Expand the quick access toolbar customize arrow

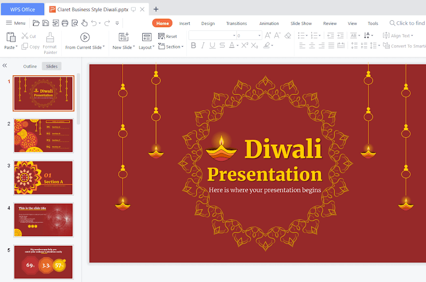tap(117, 23)
